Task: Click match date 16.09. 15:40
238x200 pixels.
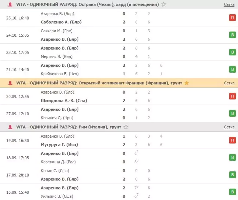Action: [x=18, y=192]
